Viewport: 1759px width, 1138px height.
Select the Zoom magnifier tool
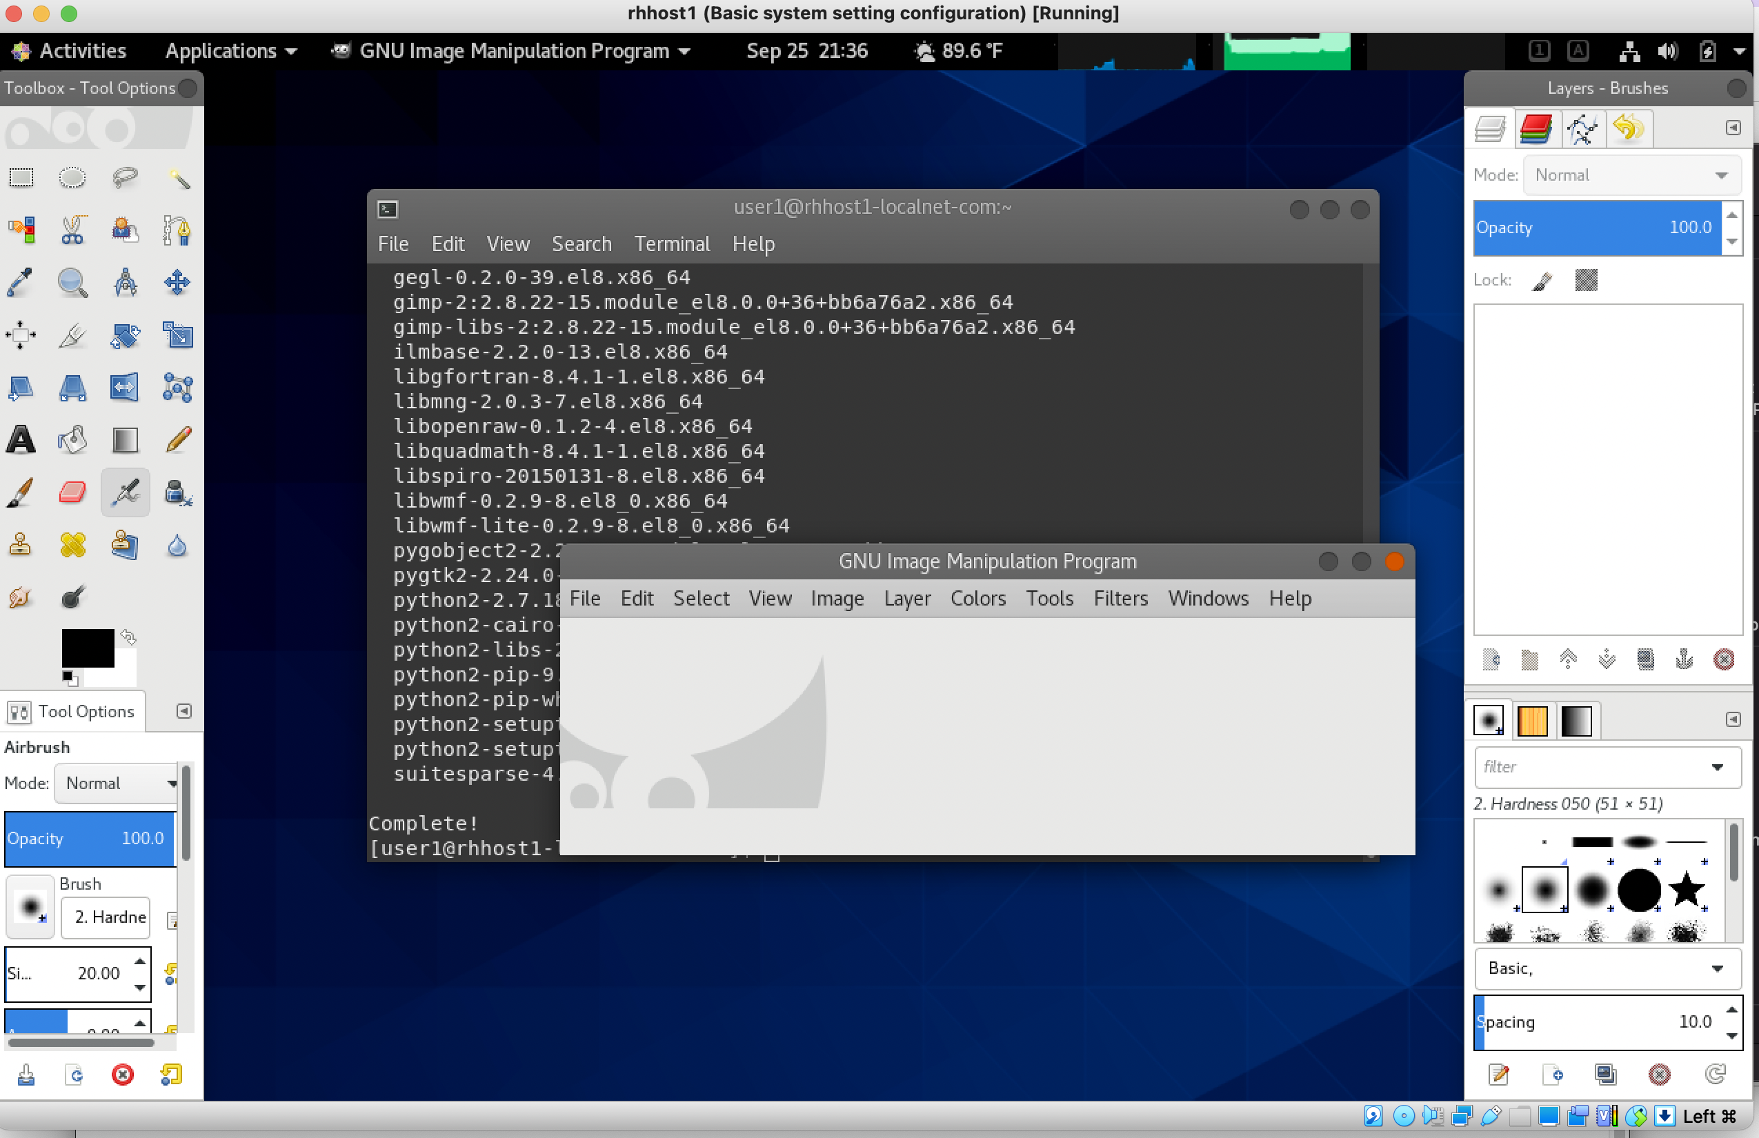click(x=72, y=282)
